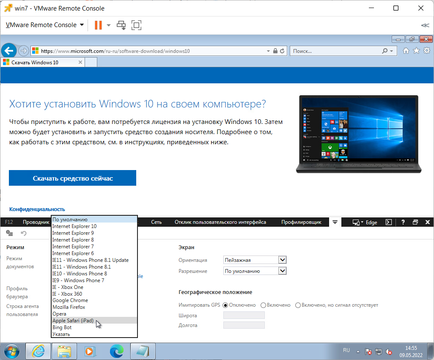Click the Скачать средство сейчас button
Image resolution: width=434 pixels, height=360 pixels.
point(72,178)
